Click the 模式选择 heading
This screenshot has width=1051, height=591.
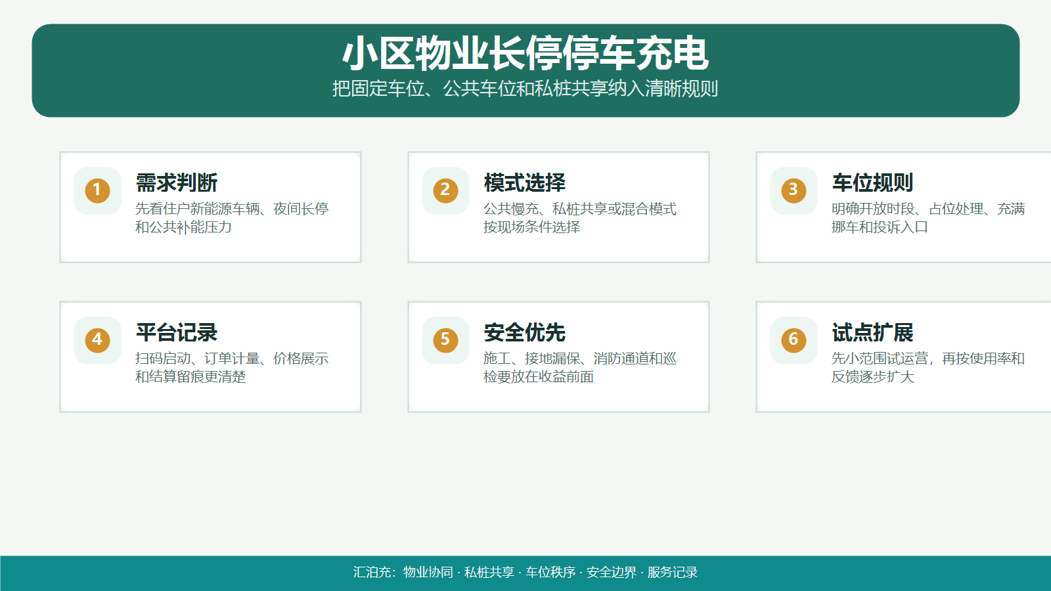[x=524, y=183]
